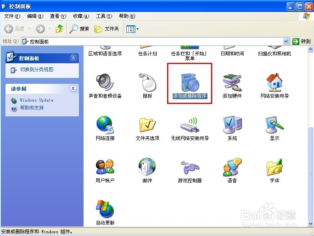Image resolution: width=314 pixels, height=236 pixels.
Task: Open the 查看(V) menu
Action: pos(58,16)
